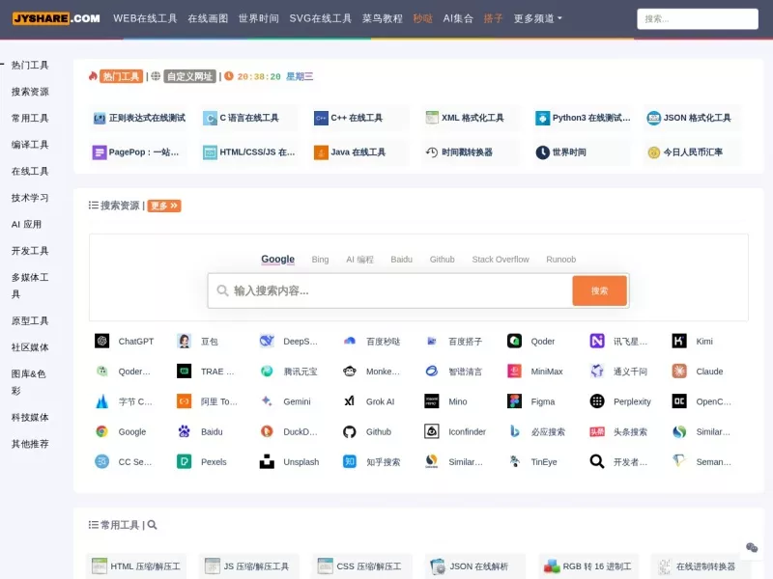Select the Runoob search tab

click(560, 259)
